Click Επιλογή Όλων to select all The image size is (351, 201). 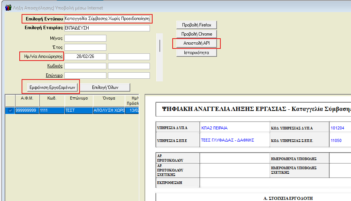pyautogui.click(x=105, y=87)
